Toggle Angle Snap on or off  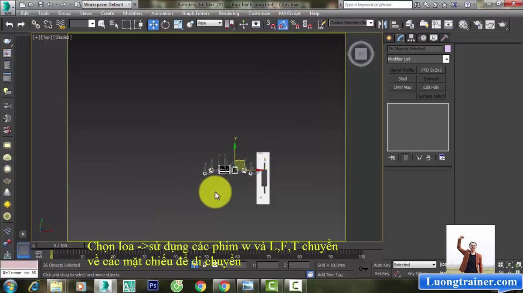(x=282, y=24)
